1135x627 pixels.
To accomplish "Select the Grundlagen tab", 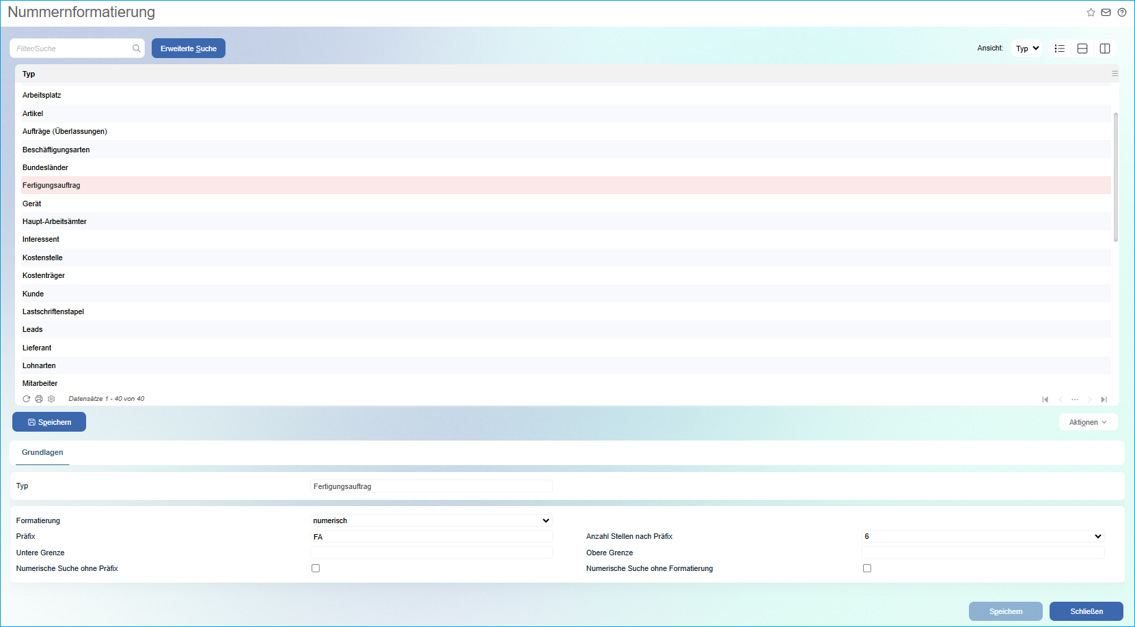I will tap(42, 452).
